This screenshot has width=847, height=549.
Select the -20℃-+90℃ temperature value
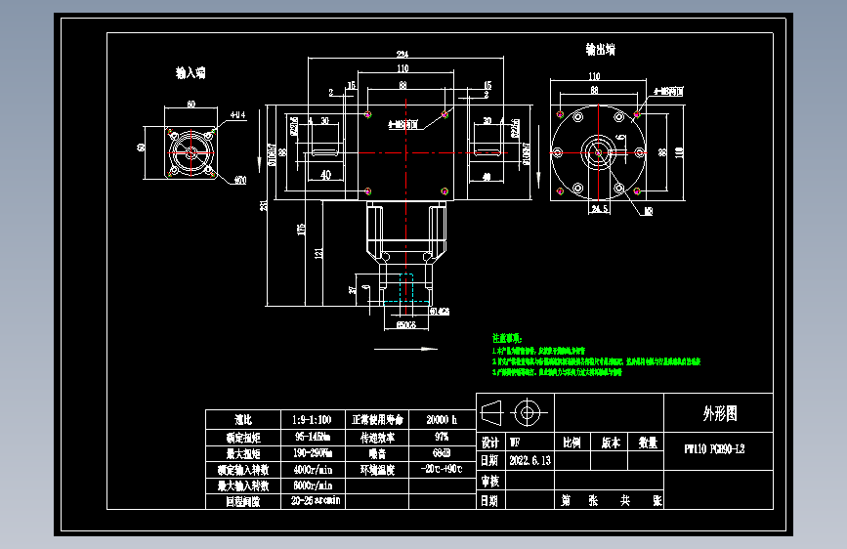point(442,469)
